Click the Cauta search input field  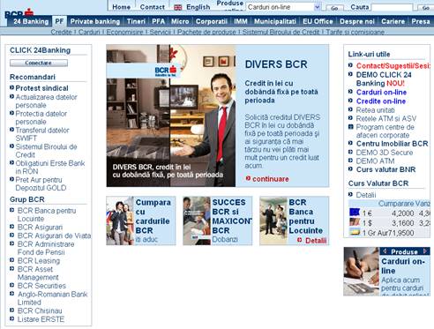392,7
